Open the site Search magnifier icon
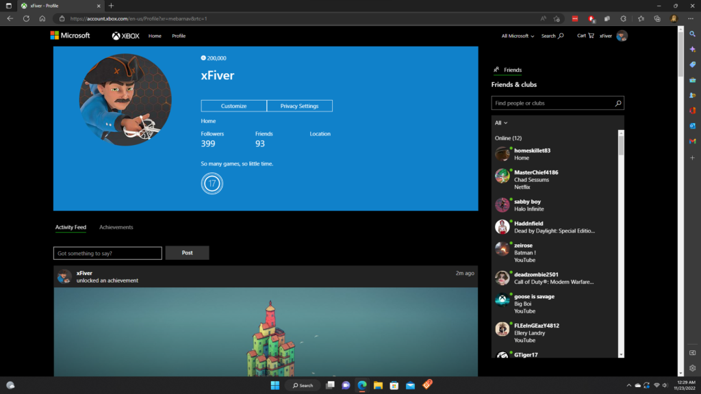 pyautogui.click(x=561, y=36)
